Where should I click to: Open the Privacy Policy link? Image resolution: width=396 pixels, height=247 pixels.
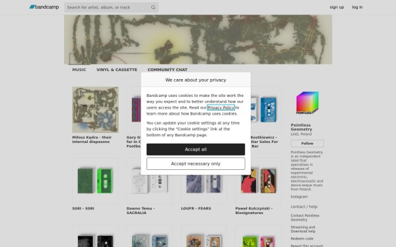coord(220,107)
